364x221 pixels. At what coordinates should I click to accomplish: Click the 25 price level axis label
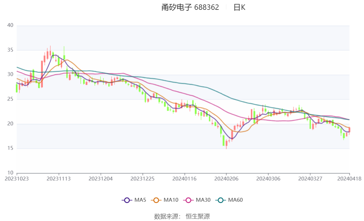(x=10, y=99)
